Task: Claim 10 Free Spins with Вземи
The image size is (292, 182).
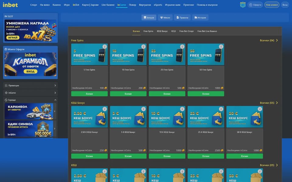Action: pyautogui.click(x=128, y=94)
